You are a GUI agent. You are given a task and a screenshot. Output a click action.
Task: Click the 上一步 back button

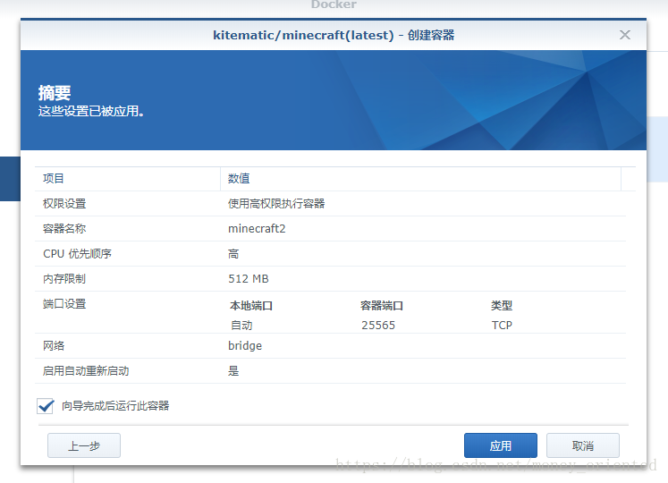(84, 446)
